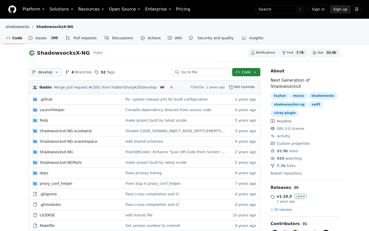Viewport: 369px width, 231px height.
Task: Click the .github folder icon
Action: [x=35, y=99]
